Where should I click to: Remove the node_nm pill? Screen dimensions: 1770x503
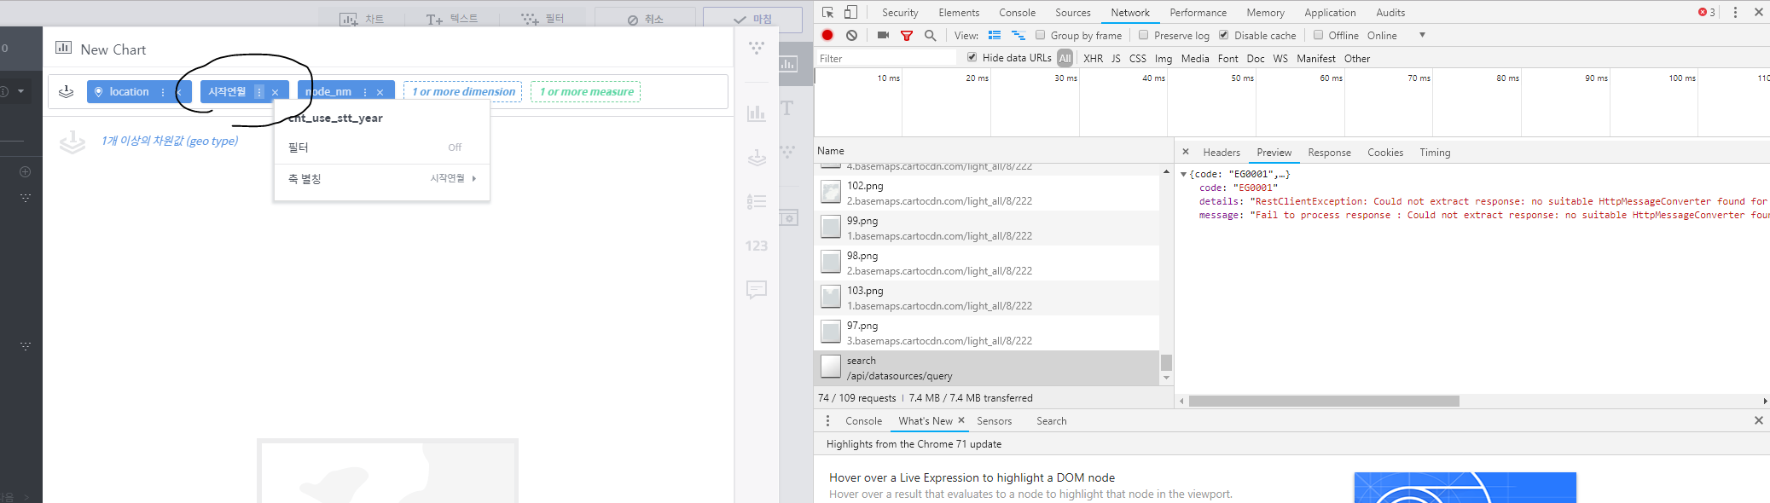(380, 92)
